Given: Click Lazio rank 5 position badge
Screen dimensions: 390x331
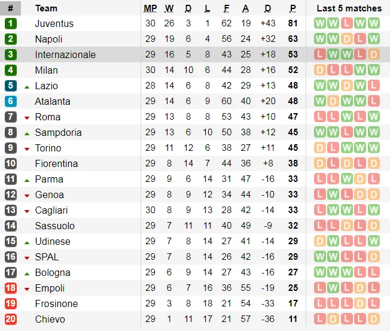Looking at the screenshot, I should tap(11, 86).
